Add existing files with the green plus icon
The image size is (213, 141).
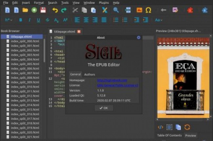coord(34,10)
